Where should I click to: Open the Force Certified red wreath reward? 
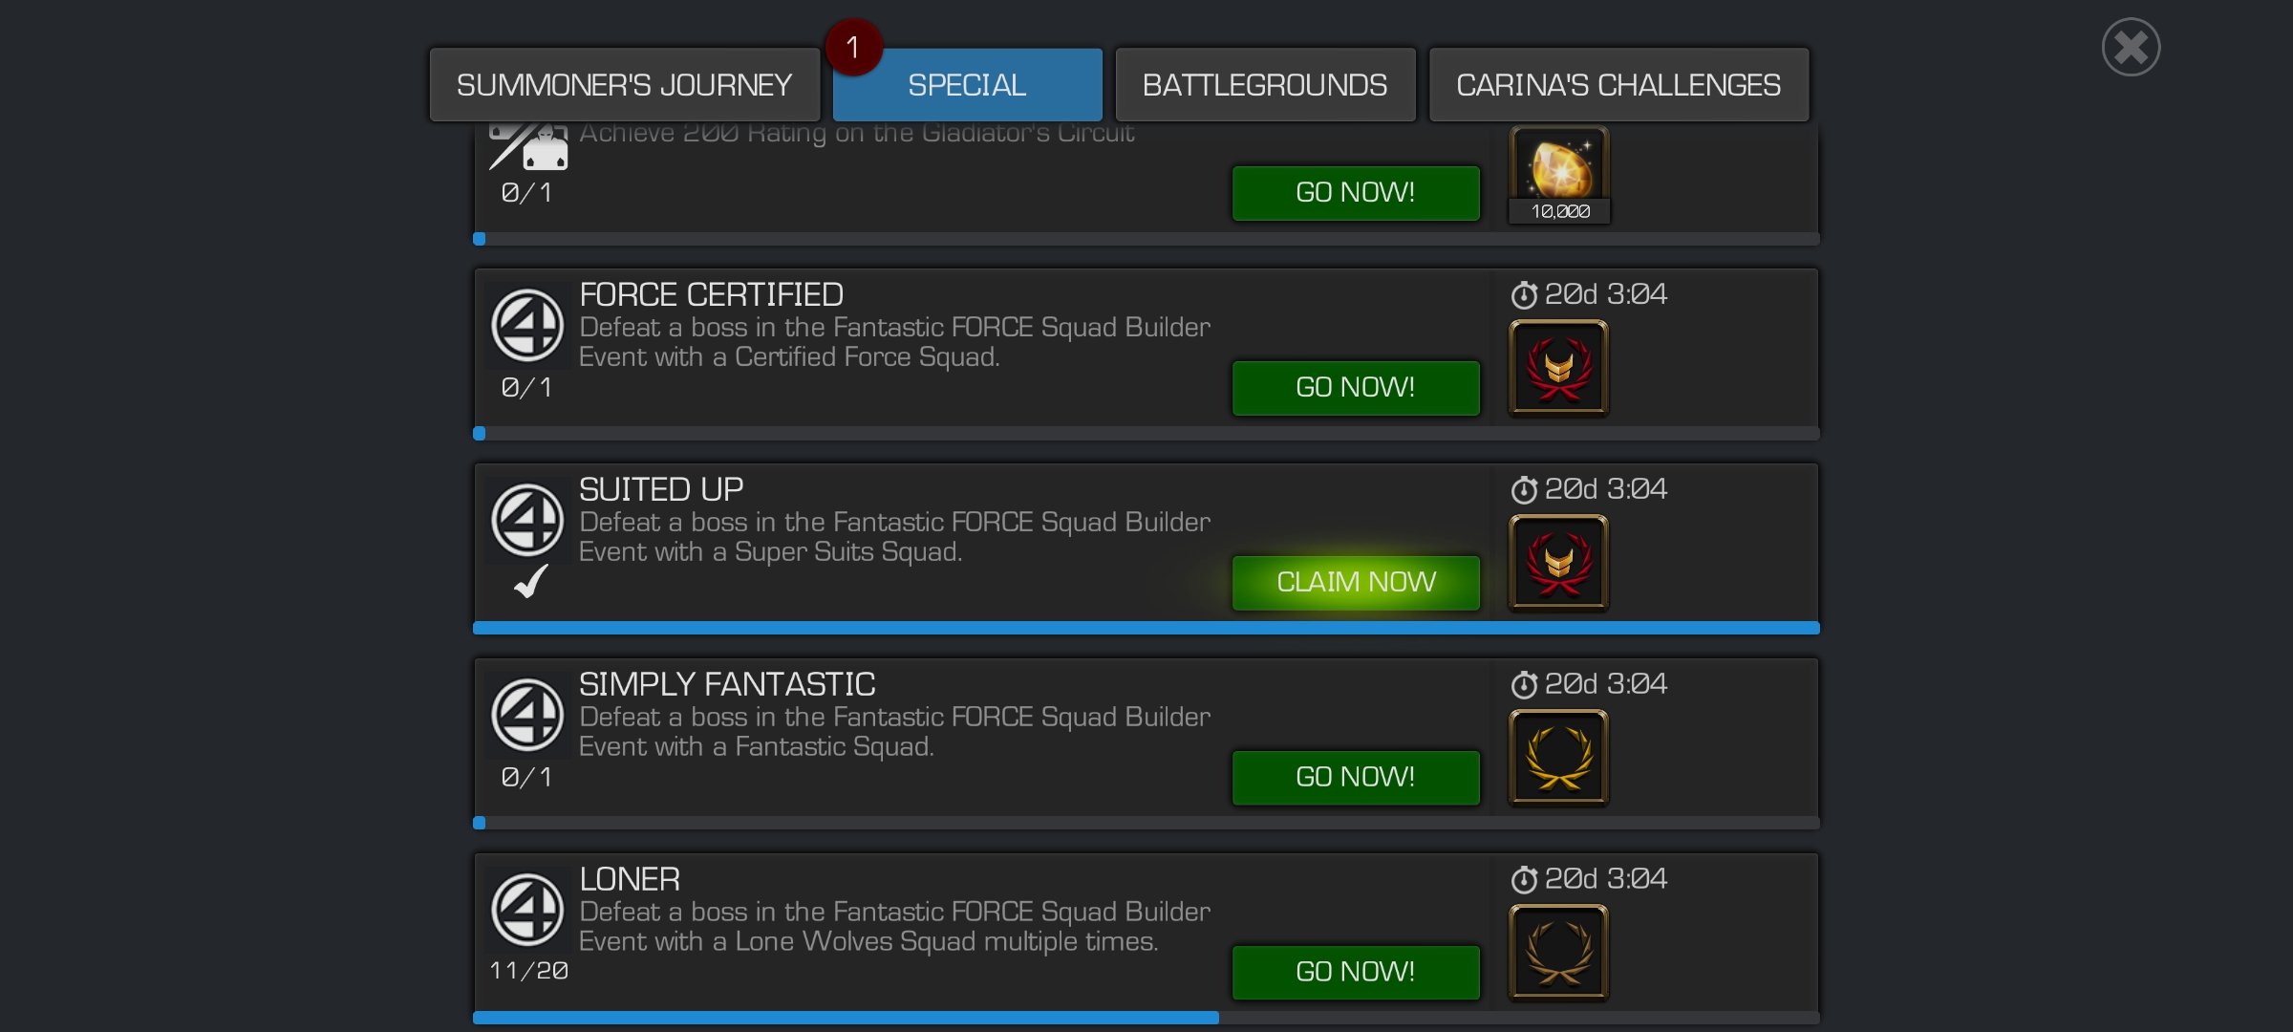point(1558,368)
